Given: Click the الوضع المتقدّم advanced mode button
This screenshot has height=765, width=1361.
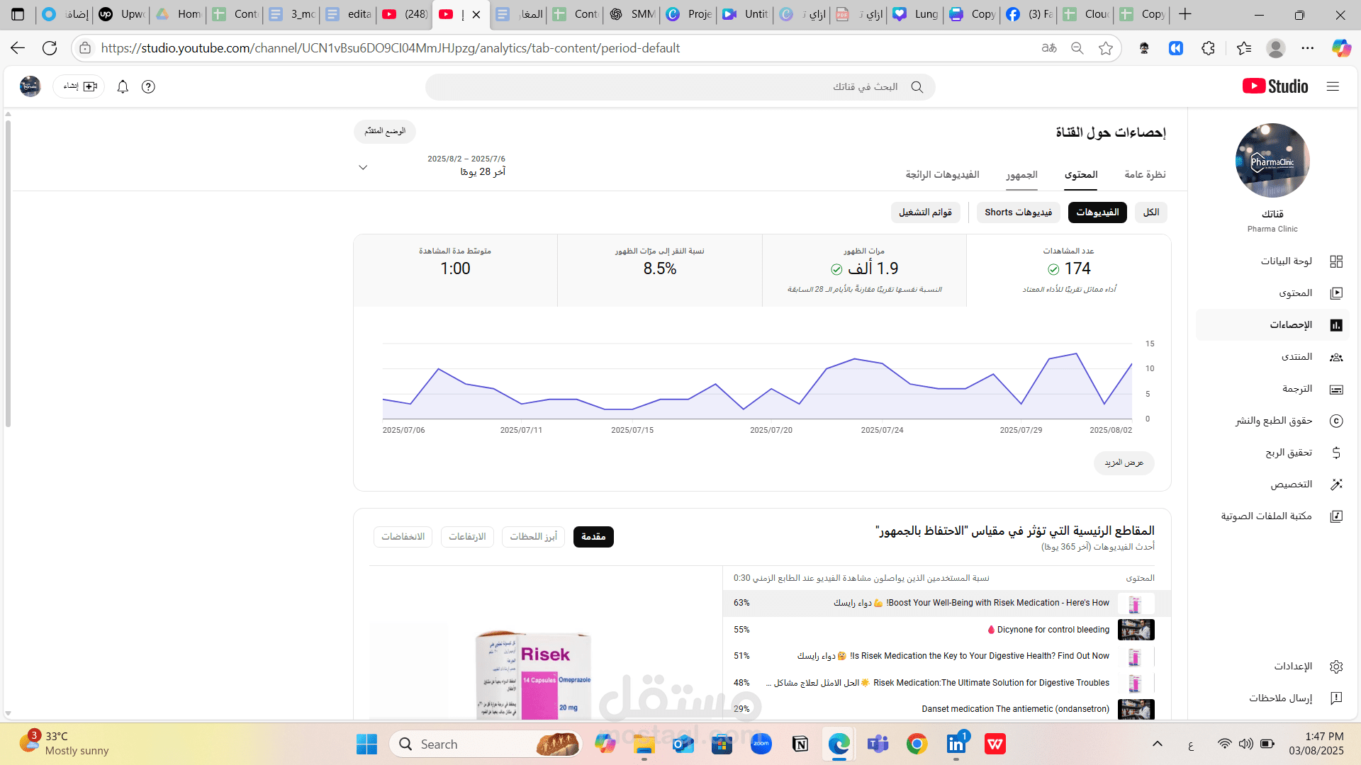Looking at the screenshot, I should pos(385,131).
